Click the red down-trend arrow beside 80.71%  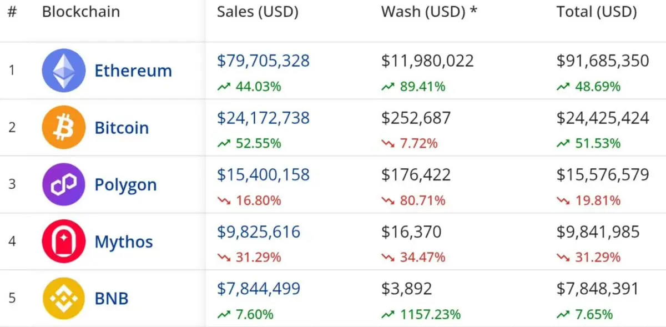pos(387,200)
